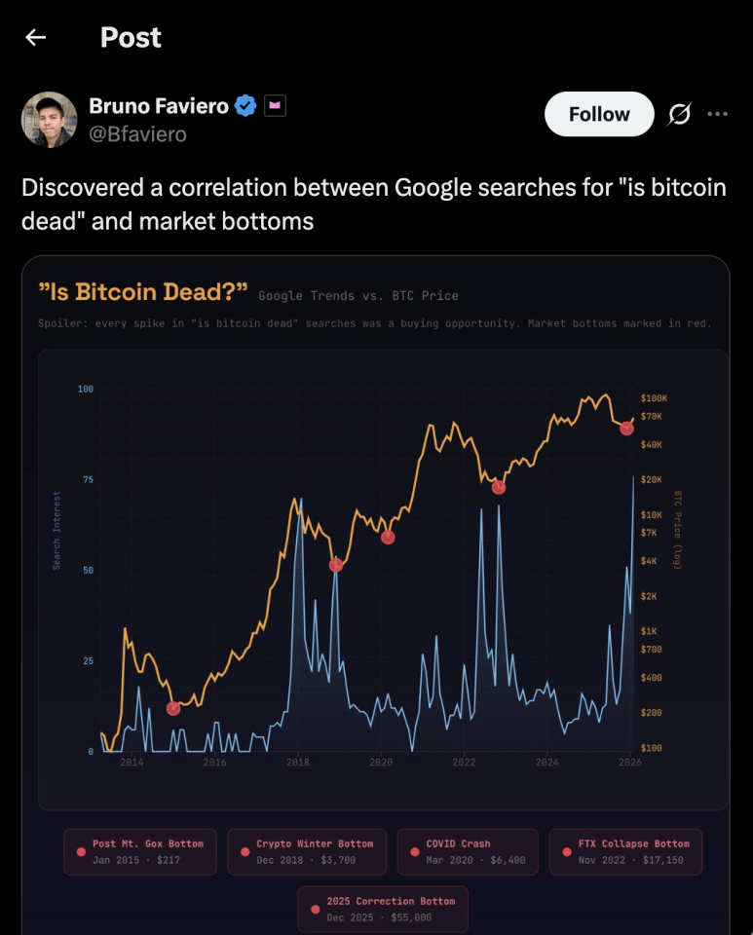The height and width of the screenshot is (935, 753).
Task: Click the red marker at the 2020 bottom
Action: [388, 537]
